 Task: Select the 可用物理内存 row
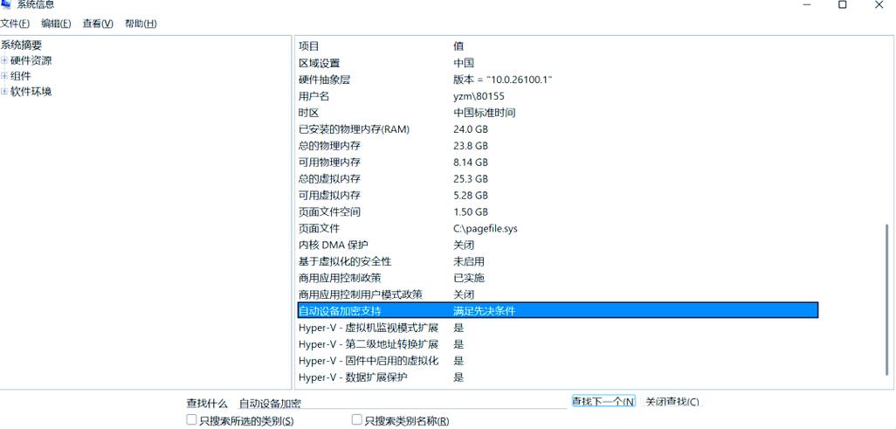coord(558,163)
